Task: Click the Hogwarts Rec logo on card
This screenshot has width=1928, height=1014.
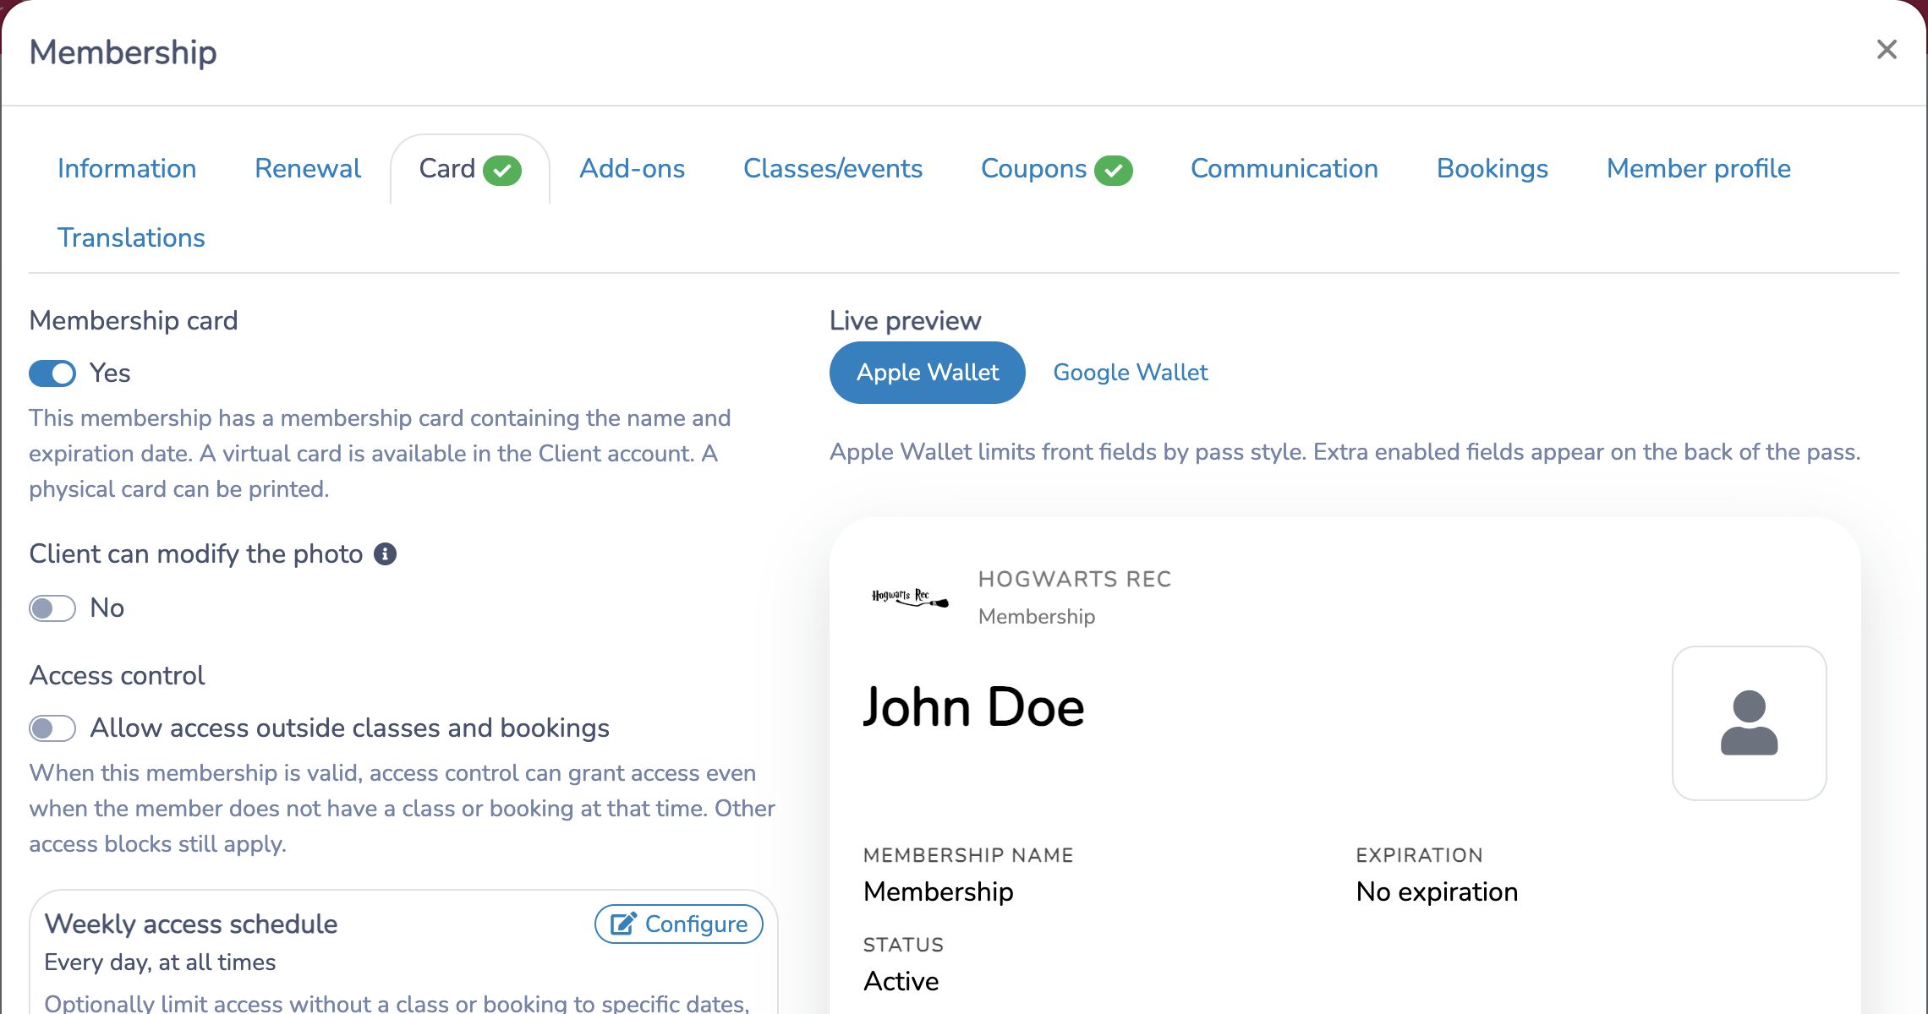Action: pyautogui.click(x=910, y=597)
